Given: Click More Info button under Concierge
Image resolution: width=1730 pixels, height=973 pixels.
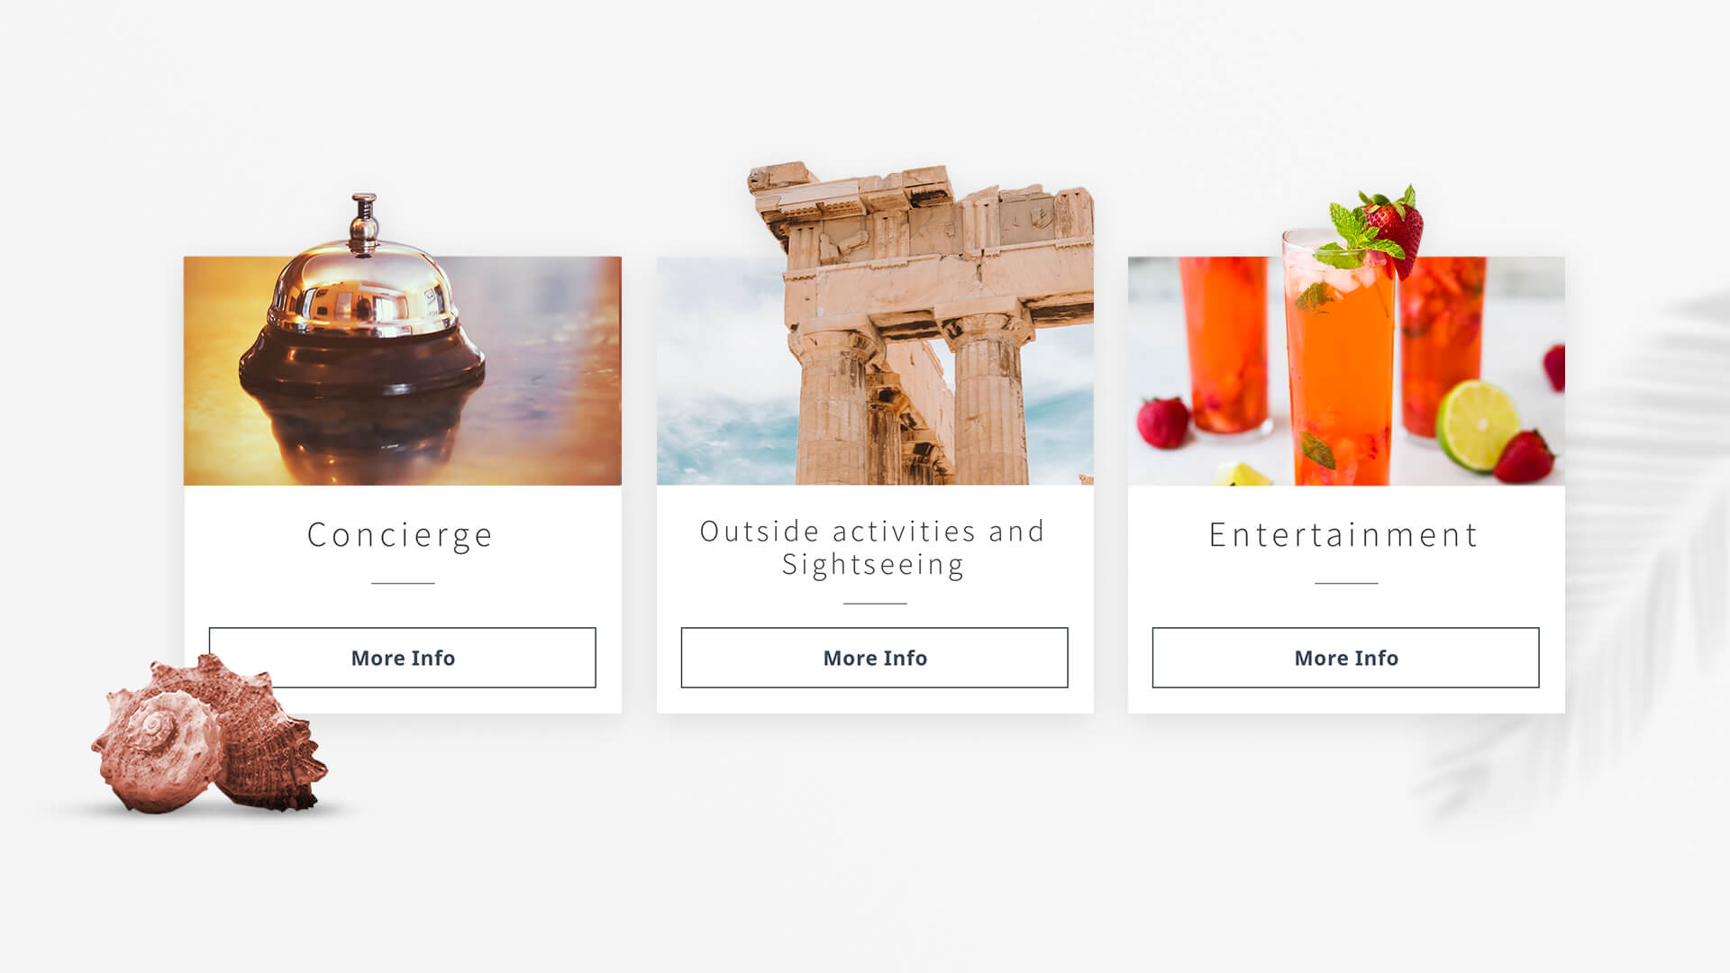Looking at the screenshot, I should 402,658.
